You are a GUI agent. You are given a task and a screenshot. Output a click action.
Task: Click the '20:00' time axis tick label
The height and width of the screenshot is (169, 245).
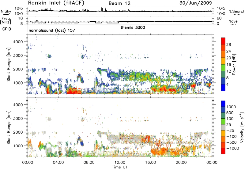tap(181, 163)
